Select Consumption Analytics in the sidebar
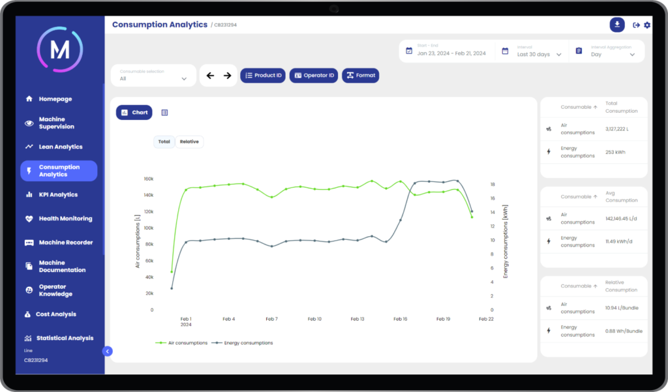Viewport: 668px width, 392px height. coord(59,170)
